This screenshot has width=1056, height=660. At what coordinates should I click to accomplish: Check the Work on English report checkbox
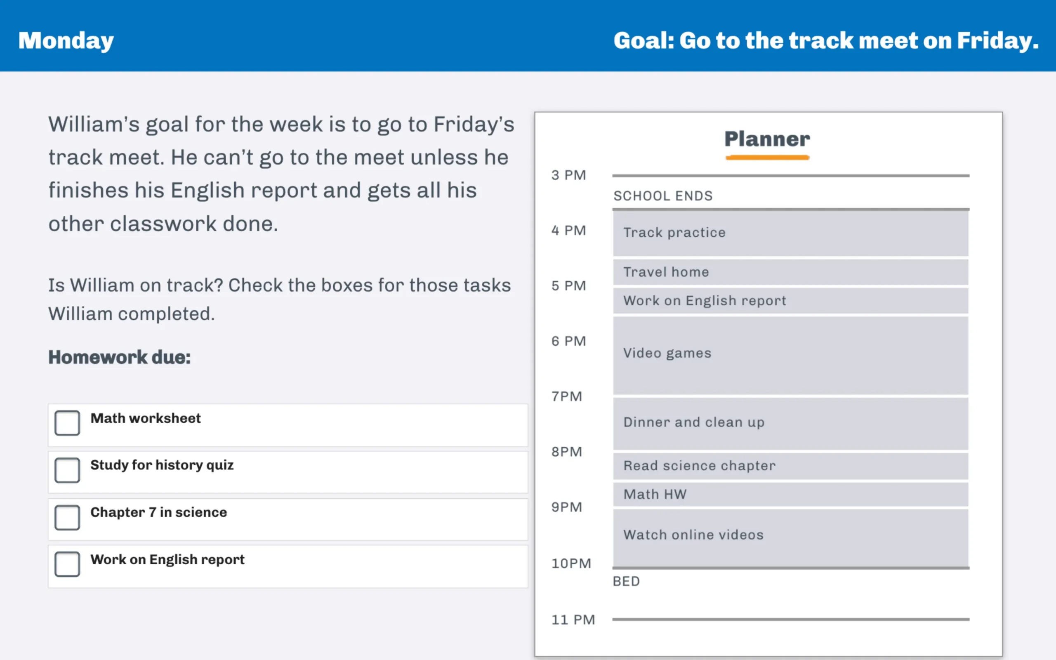click(67, 564)
